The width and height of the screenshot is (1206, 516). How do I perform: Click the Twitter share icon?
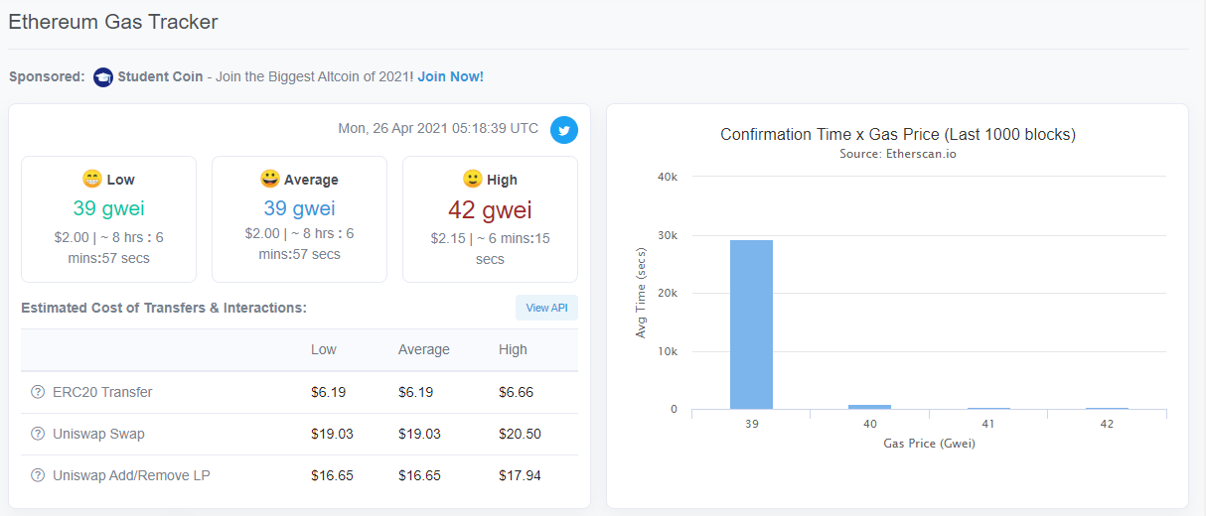pyautogui.click(x=564, y=130)
